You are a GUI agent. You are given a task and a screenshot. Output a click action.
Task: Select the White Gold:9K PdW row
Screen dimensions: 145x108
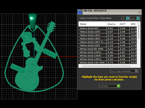click(x=108, y=49)
